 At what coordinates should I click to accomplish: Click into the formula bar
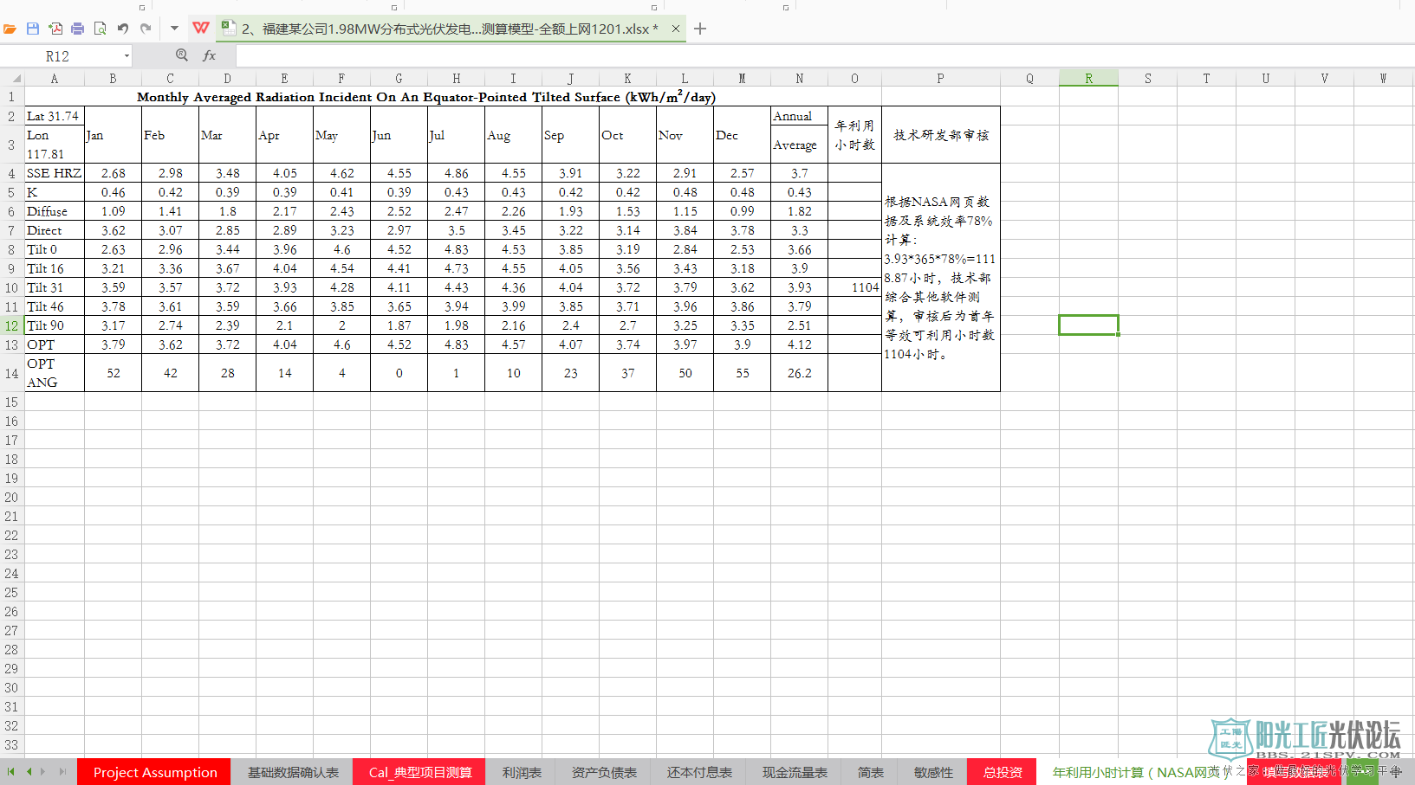click(x=823, y=56)
